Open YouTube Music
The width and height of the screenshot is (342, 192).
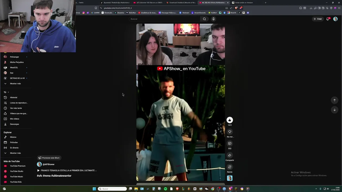[16, 177]
